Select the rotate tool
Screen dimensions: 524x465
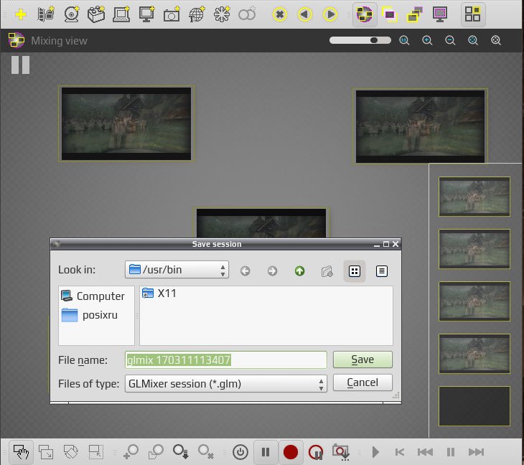pyautogui.click(x=71, y=452)
